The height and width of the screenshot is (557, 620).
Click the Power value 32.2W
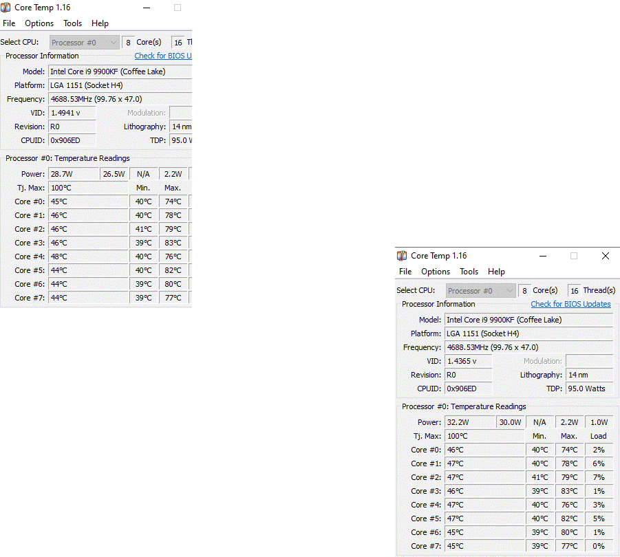pos(470,422)
